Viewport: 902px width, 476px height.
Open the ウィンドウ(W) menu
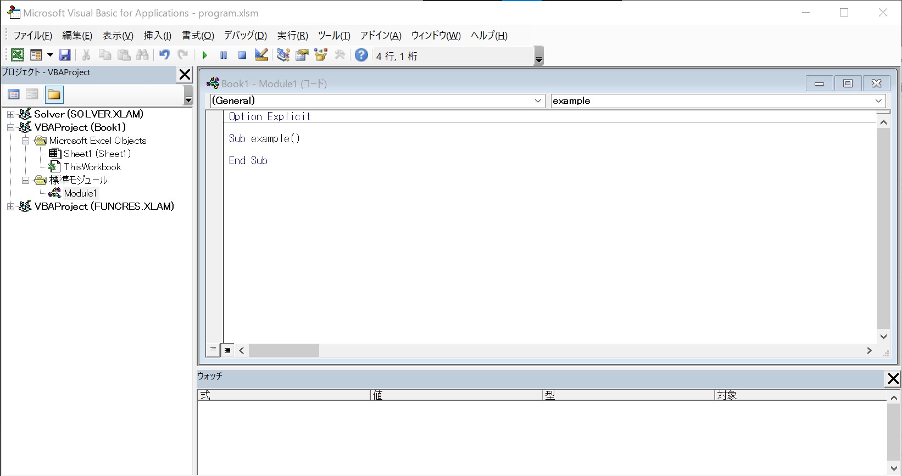click(x=436, y=36)
